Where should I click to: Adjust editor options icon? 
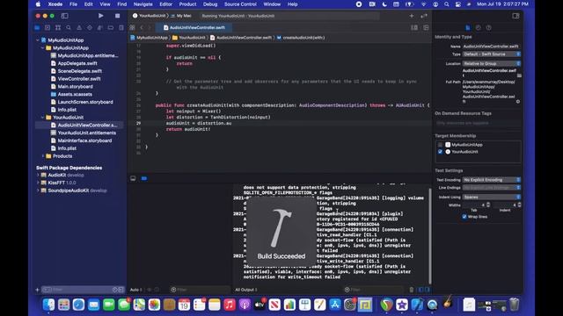tap(414, 27)
